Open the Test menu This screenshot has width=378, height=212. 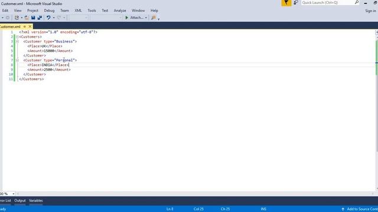point(105,11)
